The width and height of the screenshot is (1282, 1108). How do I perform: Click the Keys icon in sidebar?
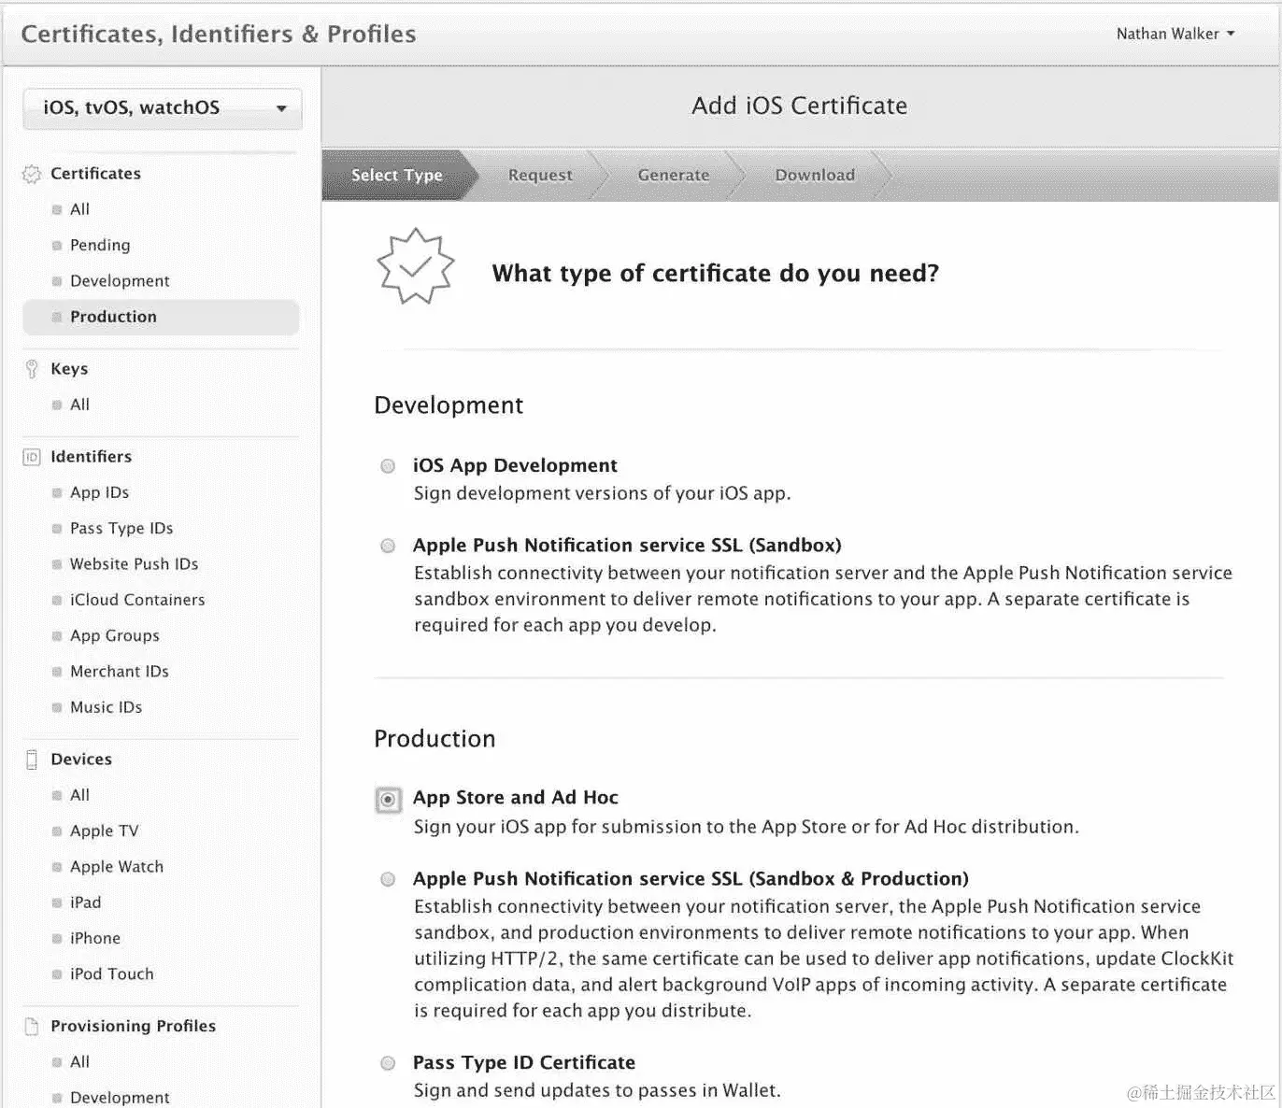click(32, 369)
